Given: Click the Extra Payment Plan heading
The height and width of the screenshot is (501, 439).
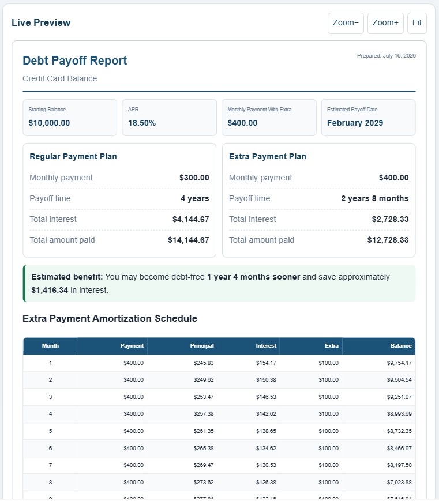Looking at the screenshot, I should [268, 156].
